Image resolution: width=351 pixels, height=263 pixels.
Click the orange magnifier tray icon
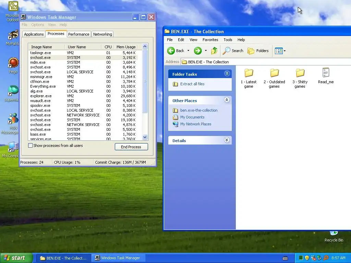(326, 258)
